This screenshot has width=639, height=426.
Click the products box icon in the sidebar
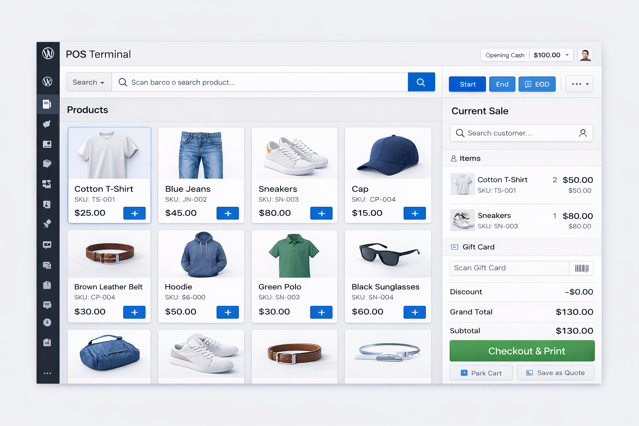pyautogui.click(x=47, y=163)
